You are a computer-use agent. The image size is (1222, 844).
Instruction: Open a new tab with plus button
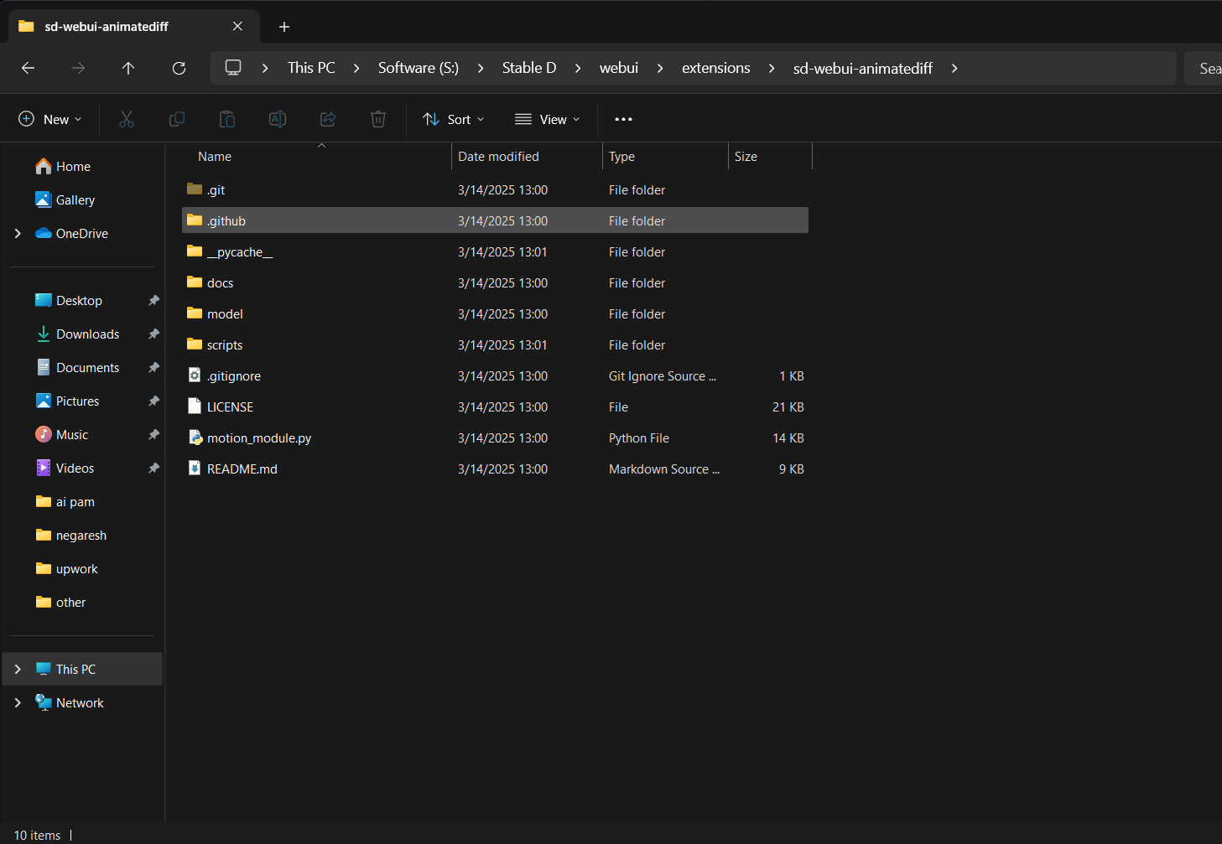(x=284, y=27)
